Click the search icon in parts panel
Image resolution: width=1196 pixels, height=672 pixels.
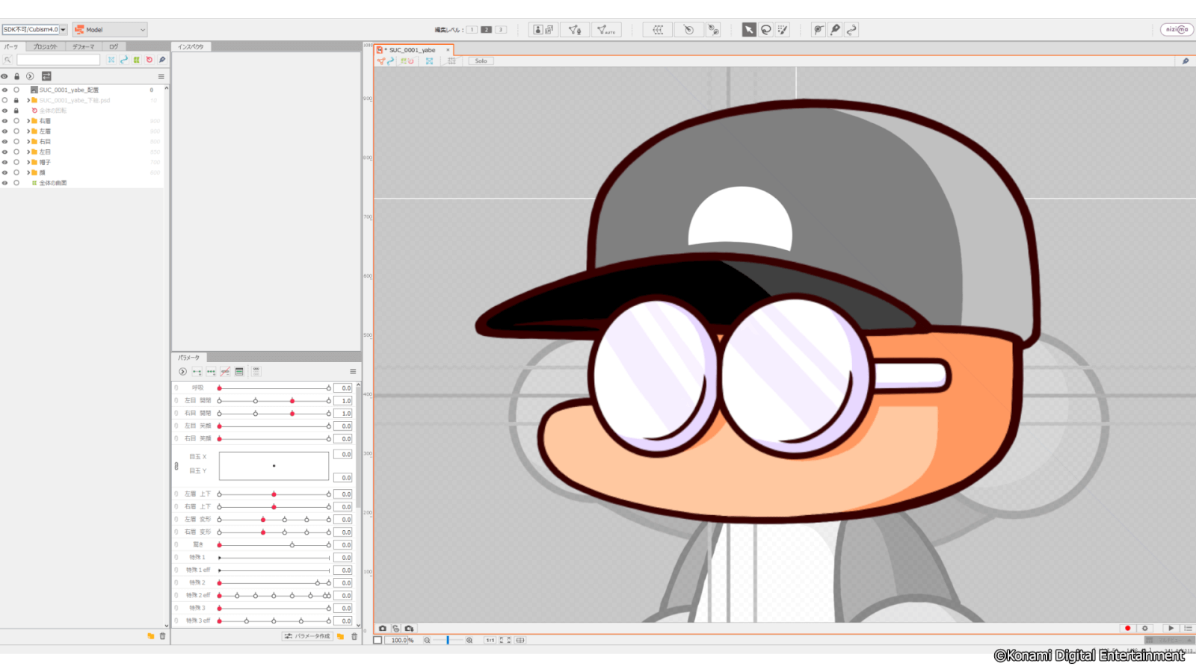point(7,60)
